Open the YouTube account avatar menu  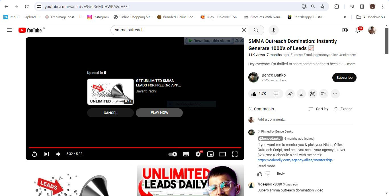372,30
